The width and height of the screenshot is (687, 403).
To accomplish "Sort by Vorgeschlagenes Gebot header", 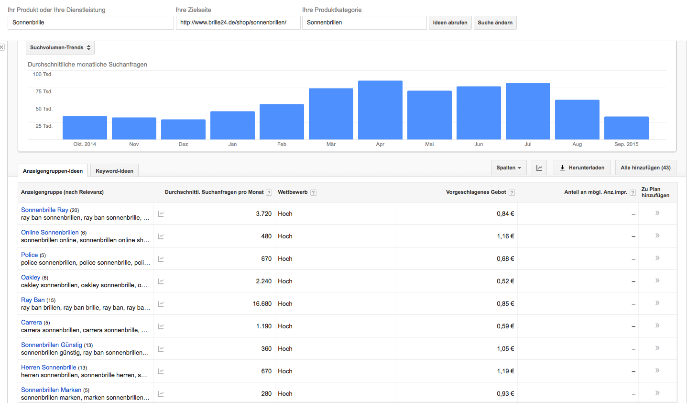I will (x=476, y=192).
